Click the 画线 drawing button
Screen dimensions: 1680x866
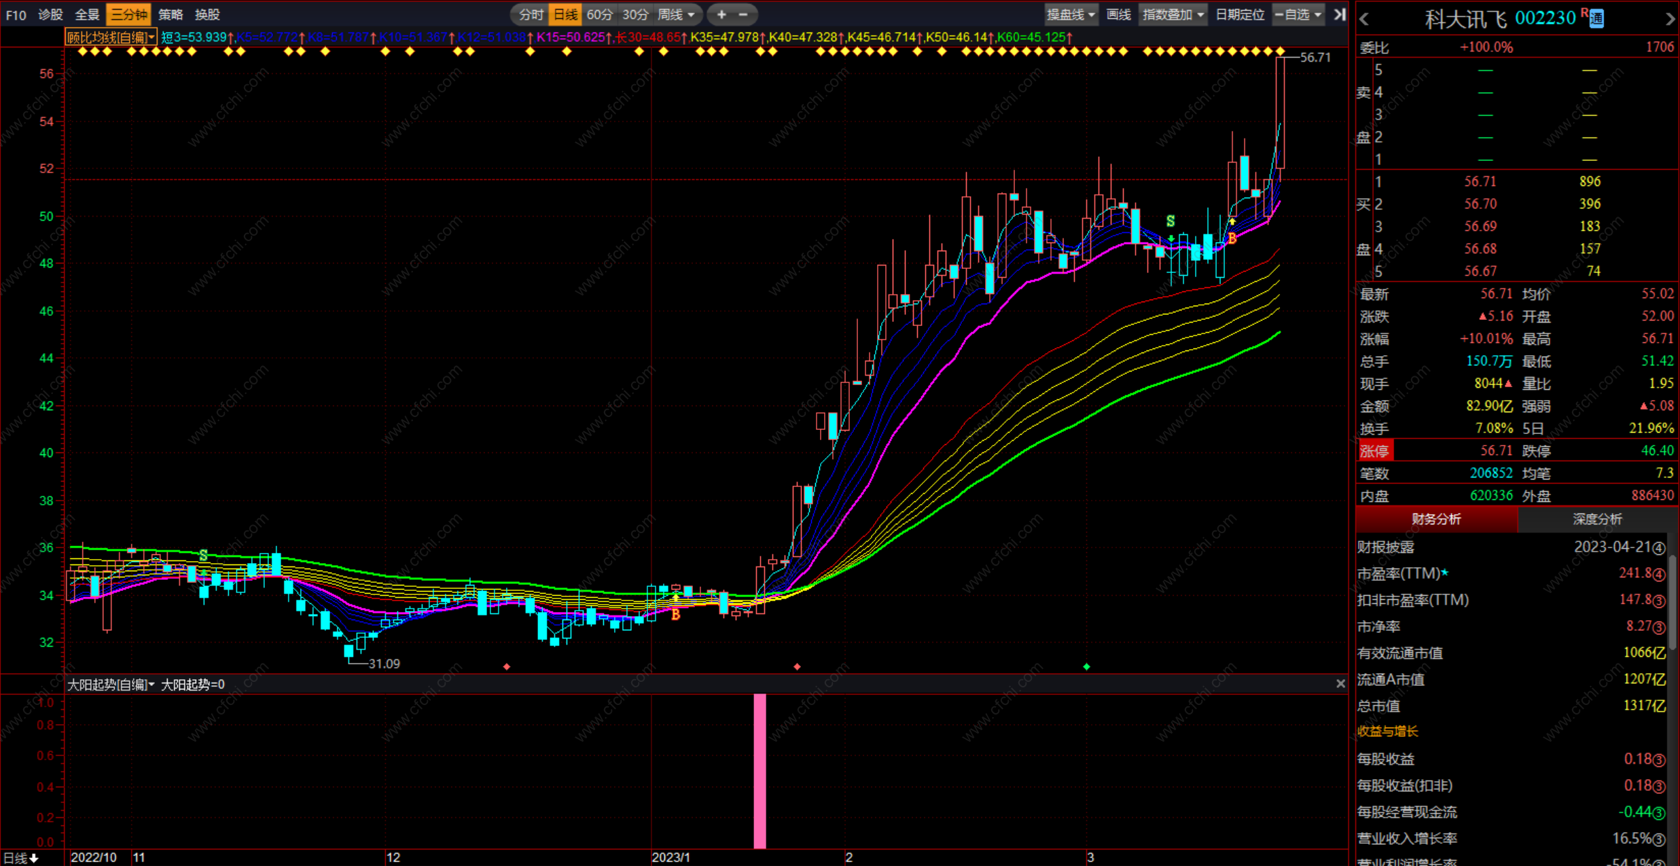click(x=1118, y=14)
